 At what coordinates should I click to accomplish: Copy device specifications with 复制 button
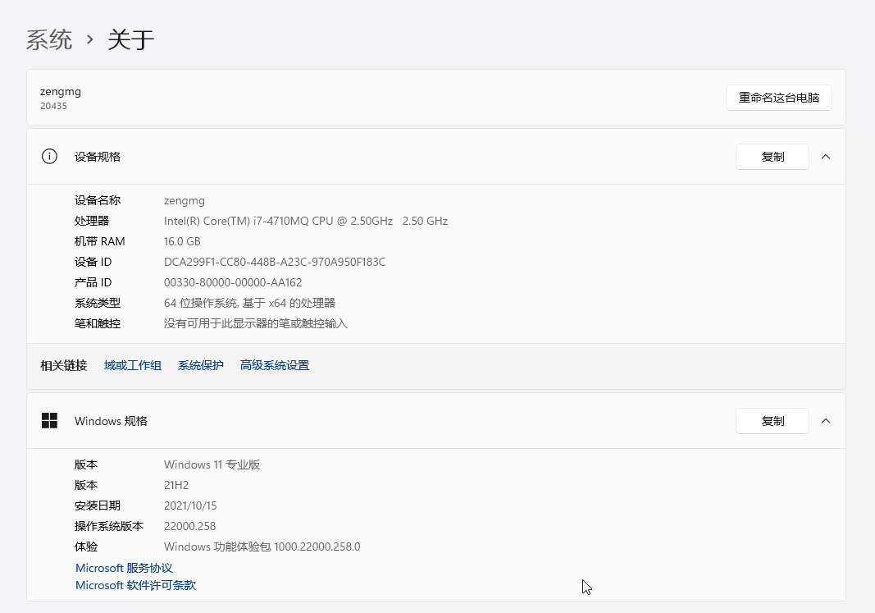click(772, 157)
